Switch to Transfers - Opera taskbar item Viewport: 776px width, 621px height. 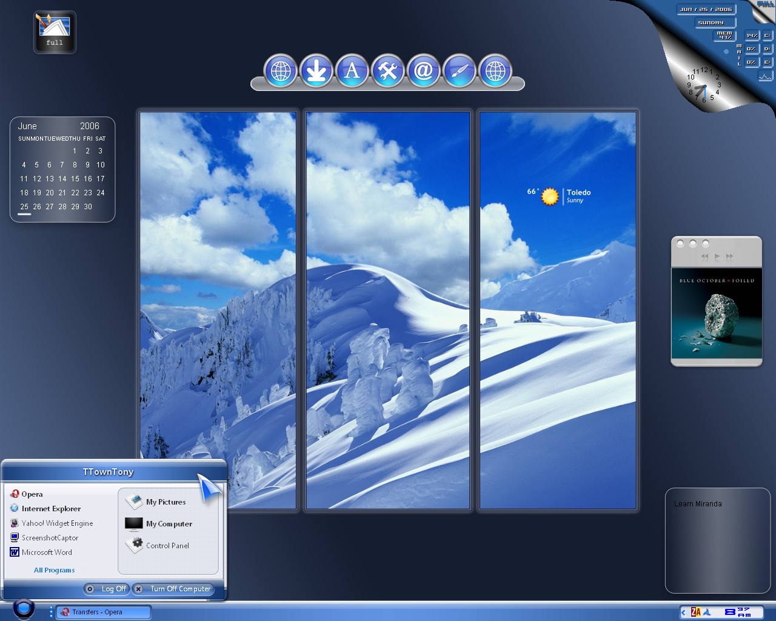[x=103, y=613]
